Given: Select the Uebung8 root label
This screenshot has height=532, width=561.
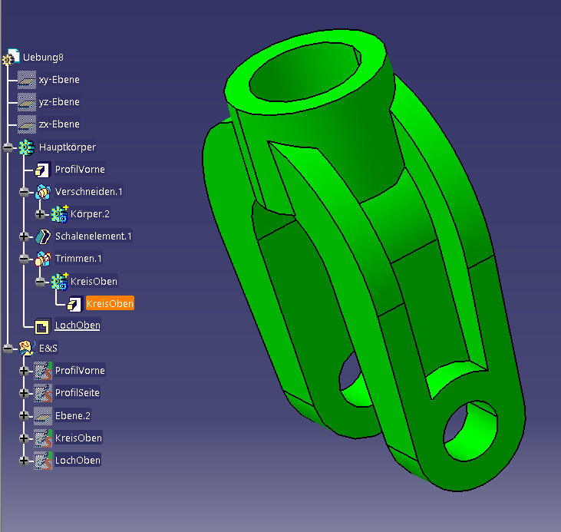Looking at the screenshot, I should point(43,58).
